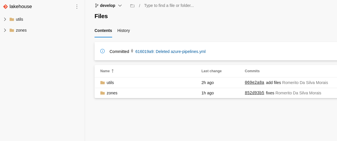337x141 pixels.
Task: Click the zones folder icon in table
Action: click(x=103, y=93)
